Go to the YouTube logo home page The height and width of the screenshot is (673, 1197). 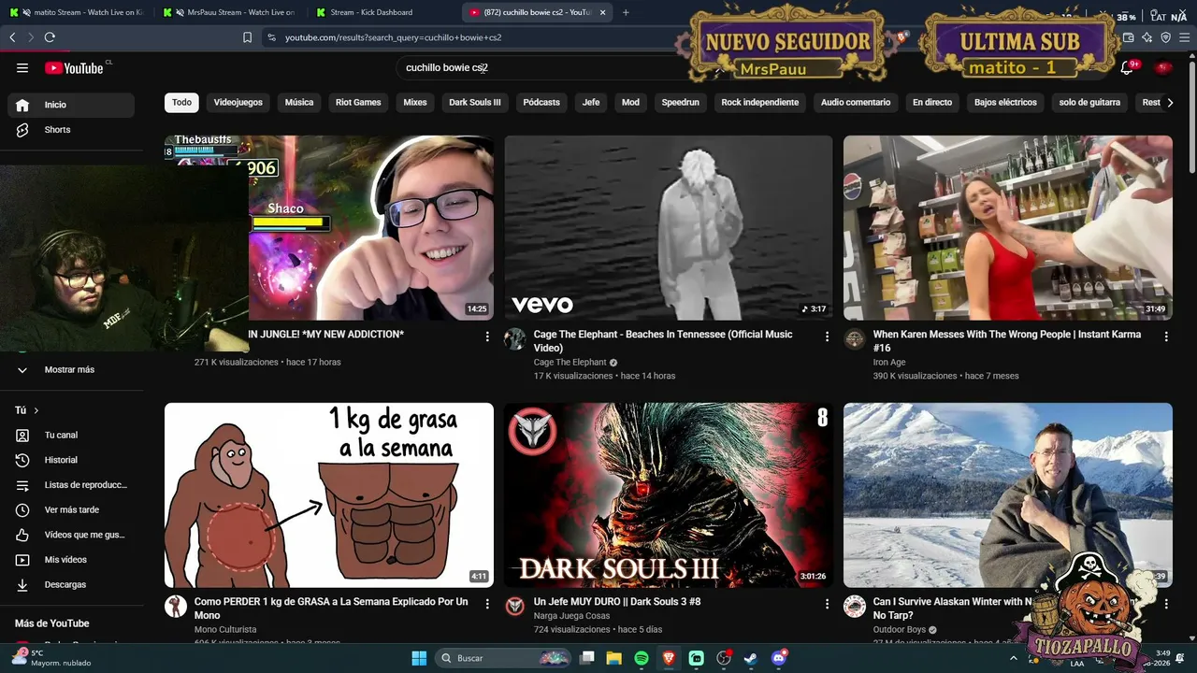[x=74, y=68]
